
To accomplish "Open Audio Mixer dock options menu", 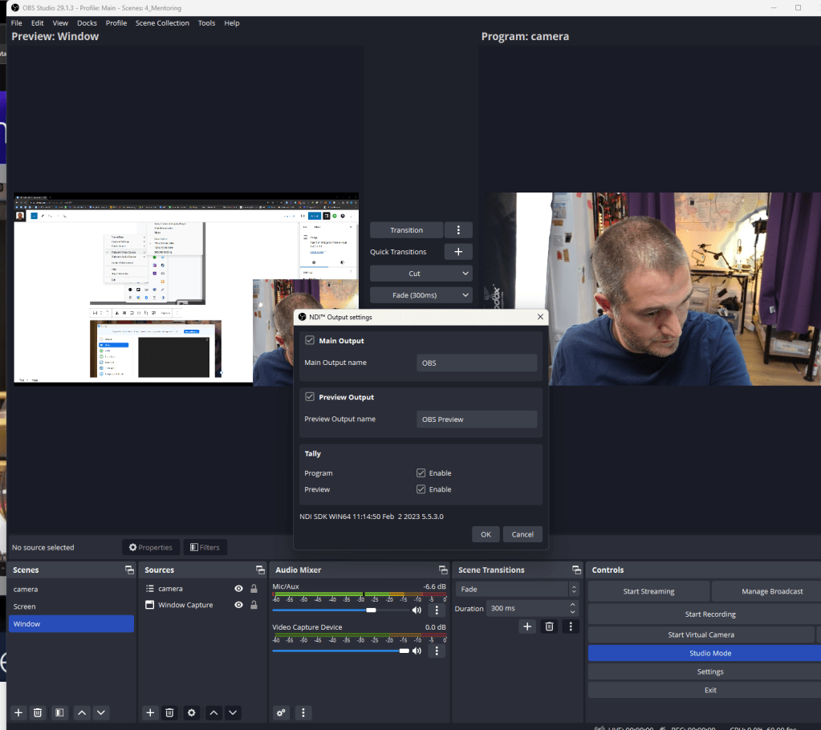I will click(x=303, y=712).
